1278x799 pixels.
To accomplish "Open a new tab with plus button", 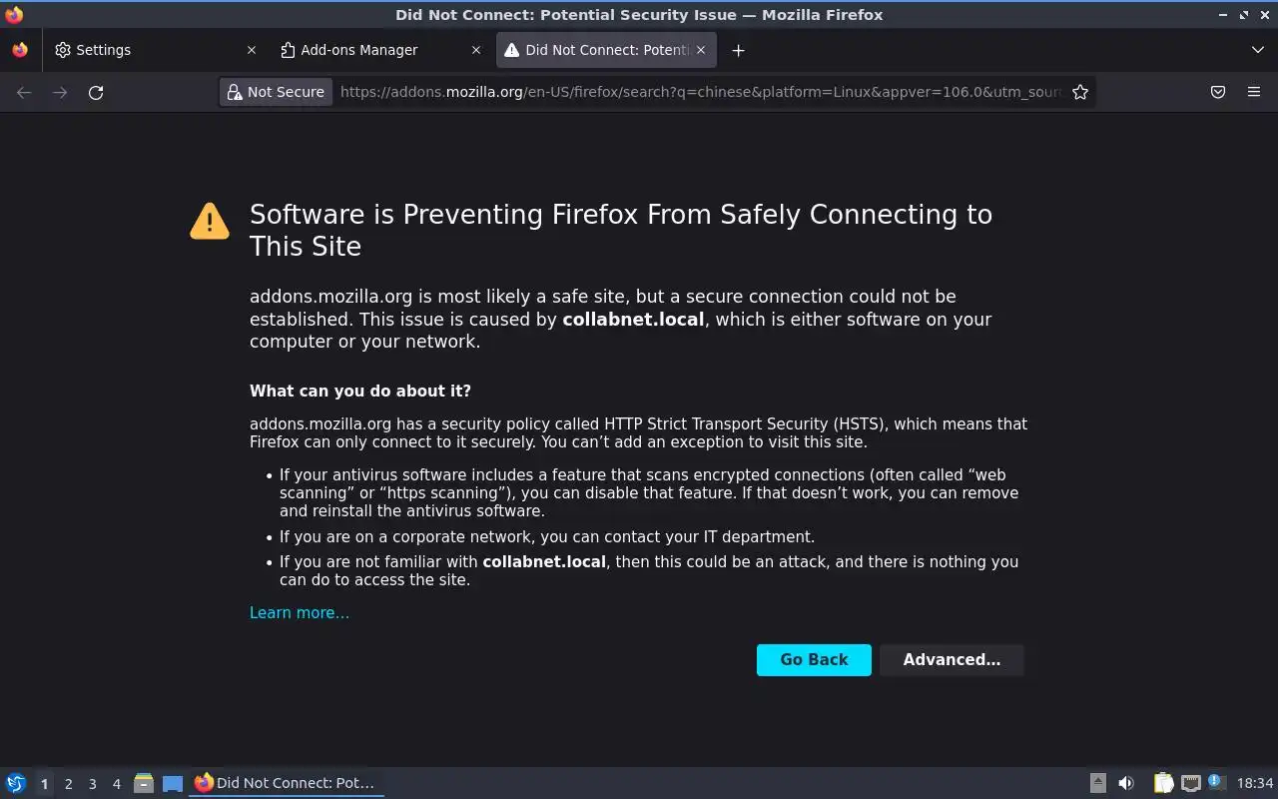I will click(x=738, y=50).
